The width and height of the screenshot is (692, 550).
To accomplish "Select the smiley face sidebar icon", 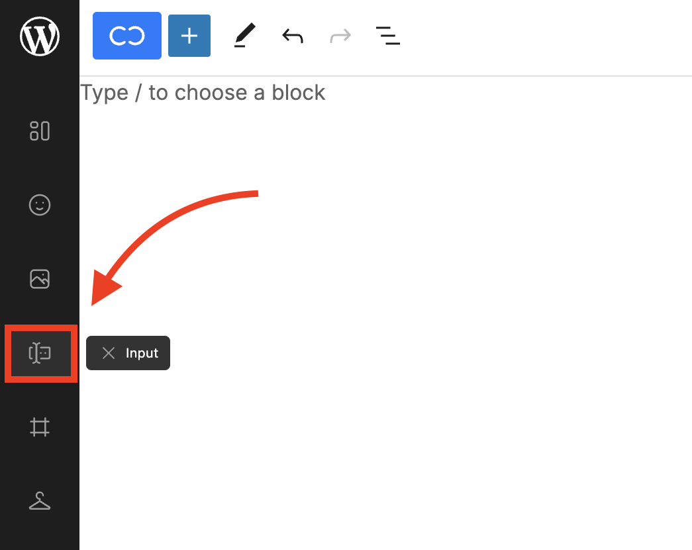I will [40, 205].
